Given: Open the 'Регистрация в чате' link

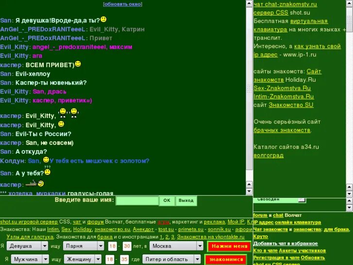Looking at the screenshot, I should pyautogui.click(x=276, y=258).
